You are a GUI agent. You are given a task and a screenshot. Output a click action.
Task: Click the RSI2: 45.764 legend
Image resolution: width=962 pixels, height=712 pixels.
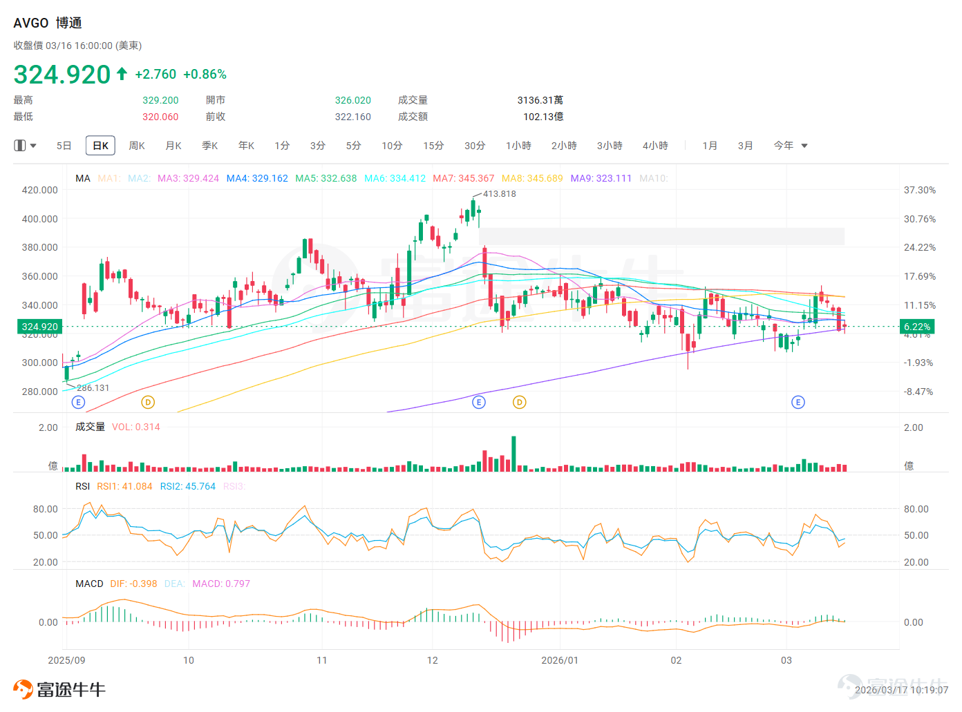pyautogui.click(x=188, y=486)
